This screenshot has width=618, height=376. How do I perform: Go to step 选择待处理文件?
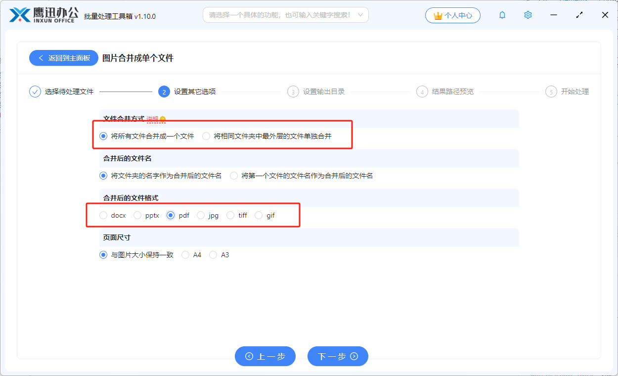[69, 92]
